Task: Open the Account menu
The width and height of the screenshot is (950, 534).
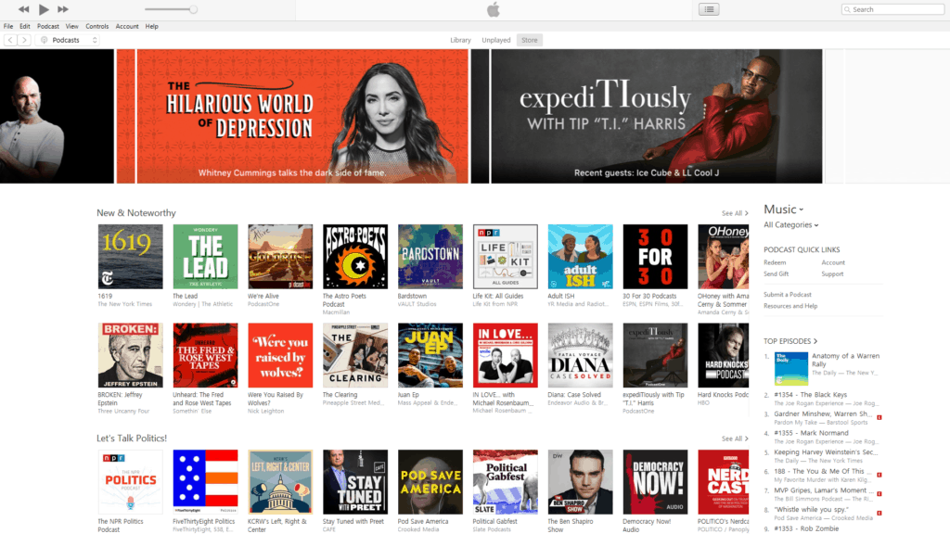Action: click(127, 26)
